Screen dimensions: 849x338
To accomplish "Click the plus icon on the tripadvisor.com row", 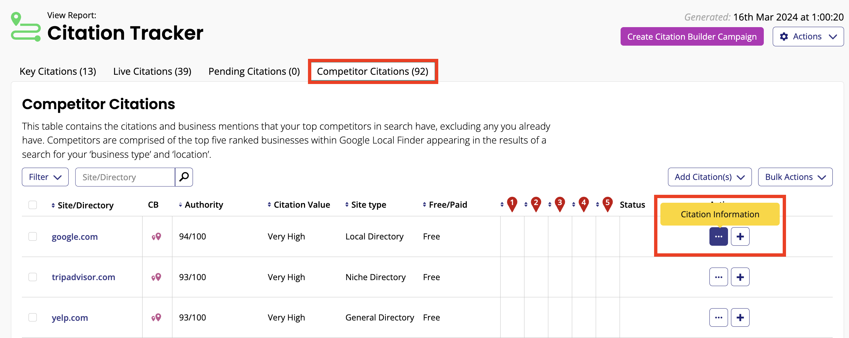I will [x=740, y=277].
